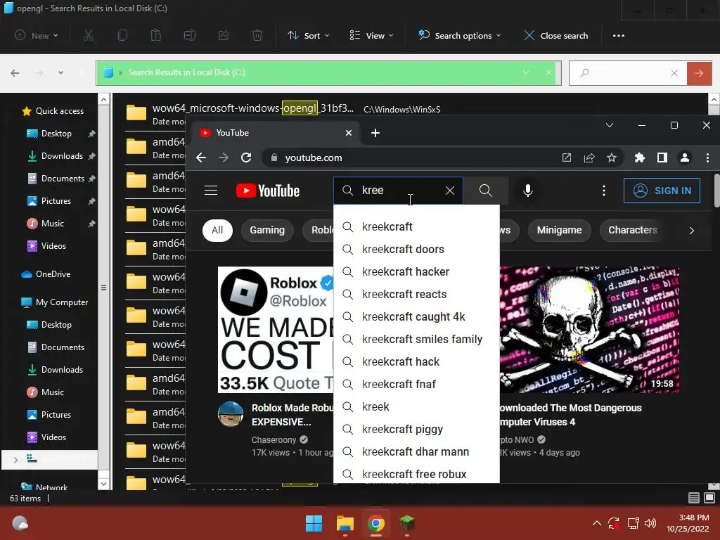Click the orange search arrow in File Explorer
Viewport: 720px width, 540px height.
click(699, 73)
